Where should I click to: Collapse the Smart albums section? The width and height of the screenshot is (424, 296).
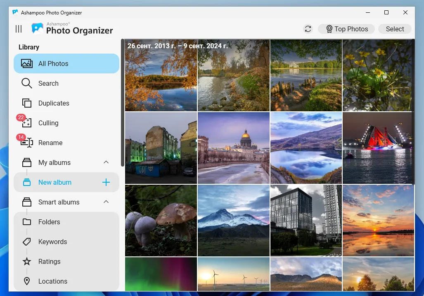tap(106, 202)
